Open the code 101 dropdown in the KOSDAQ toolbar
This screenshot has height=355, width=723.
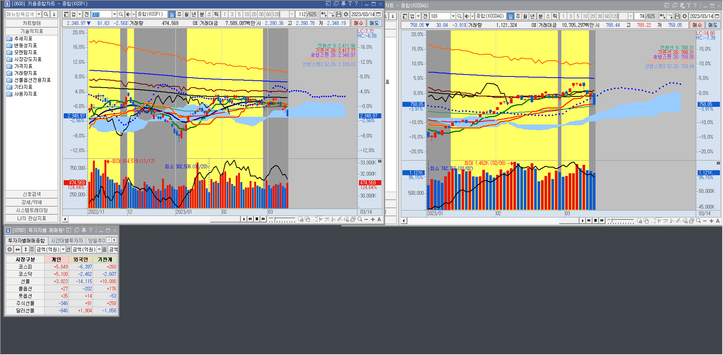[453, 16]
